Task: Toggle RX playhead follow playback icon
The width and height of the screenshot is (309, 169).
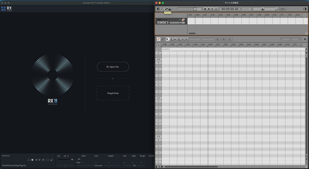Action: pos(52,160)
